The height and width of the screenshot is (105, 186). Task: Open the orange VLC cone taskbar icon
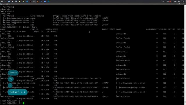click(38, 1)
